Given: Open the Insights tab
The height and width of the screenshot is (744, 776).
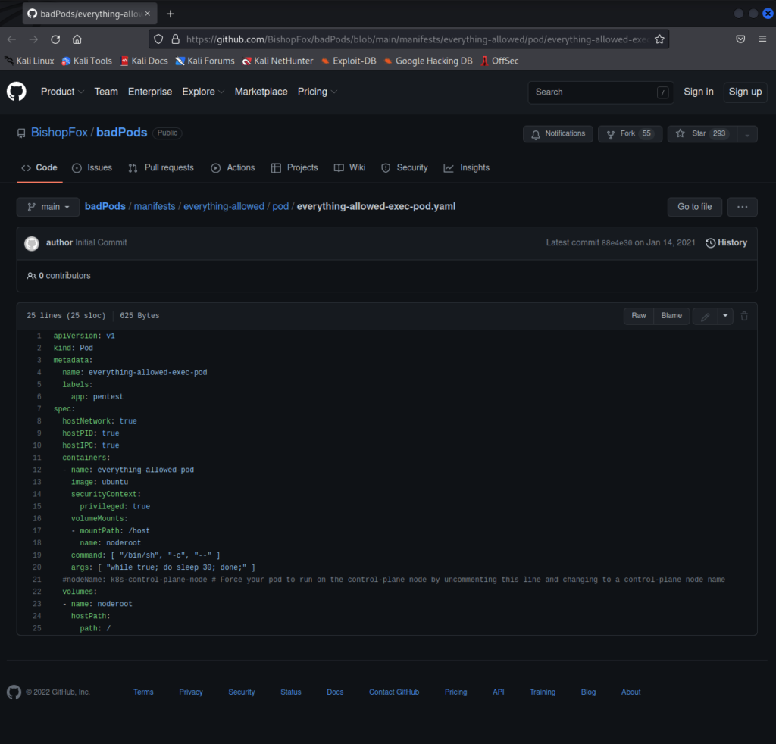Looking at the screenshot, I should tap(467, 167).
